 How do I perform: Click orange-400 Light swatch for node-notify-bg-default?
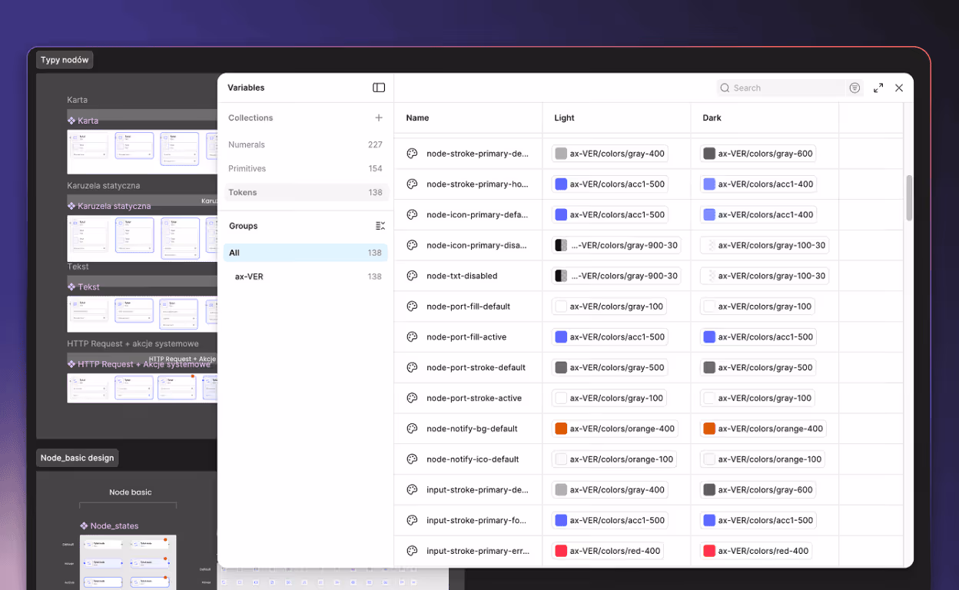tap(561, 429)
